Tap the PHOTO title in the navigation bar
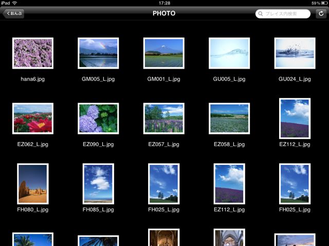This screenshot has height=246, width=329. point(164,13)
